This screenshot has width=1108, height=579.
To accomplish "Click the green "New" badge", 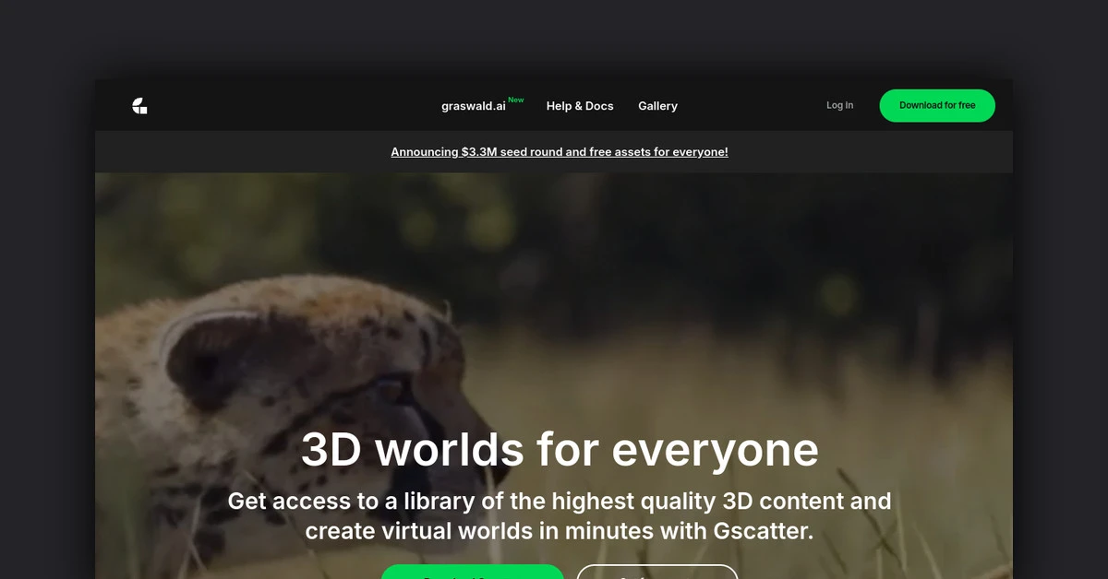I will tap(516, 100).
